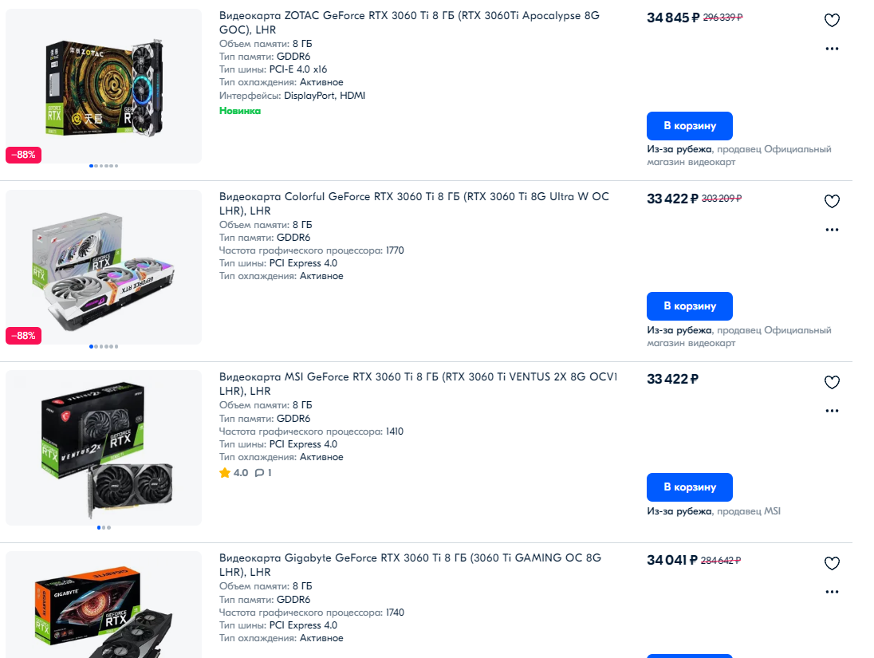The image size is (874, 658).
Task: View ZOTAC card product image
Action: (104, 86)
